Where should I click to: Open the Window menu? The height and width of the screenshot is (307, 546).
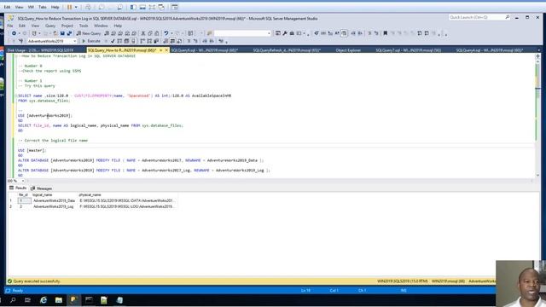101,26
